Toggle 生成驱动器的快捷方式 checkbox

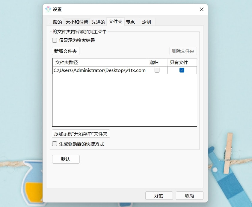coord(55,144)
